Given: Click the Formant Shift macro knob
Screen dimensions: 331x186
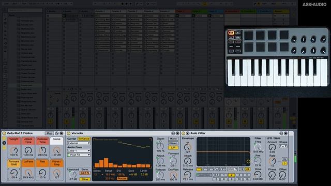Looking at the screenshot, I should [14, 173].
